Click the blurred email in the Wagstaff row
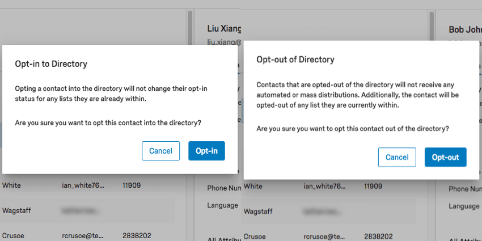This screenshot has height=241, width=482. coord(85,211)
